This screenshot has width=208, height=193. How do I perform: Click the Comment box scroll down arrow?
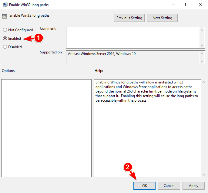202,46
